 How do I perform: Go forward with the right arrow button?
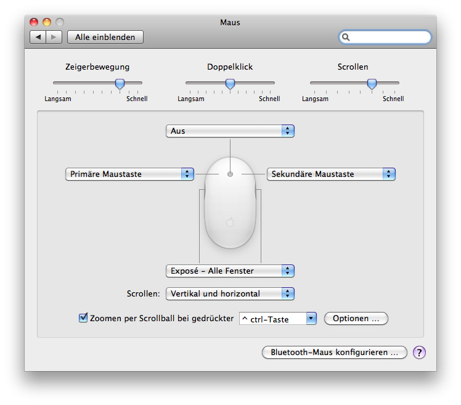click(x=54, y=37)
